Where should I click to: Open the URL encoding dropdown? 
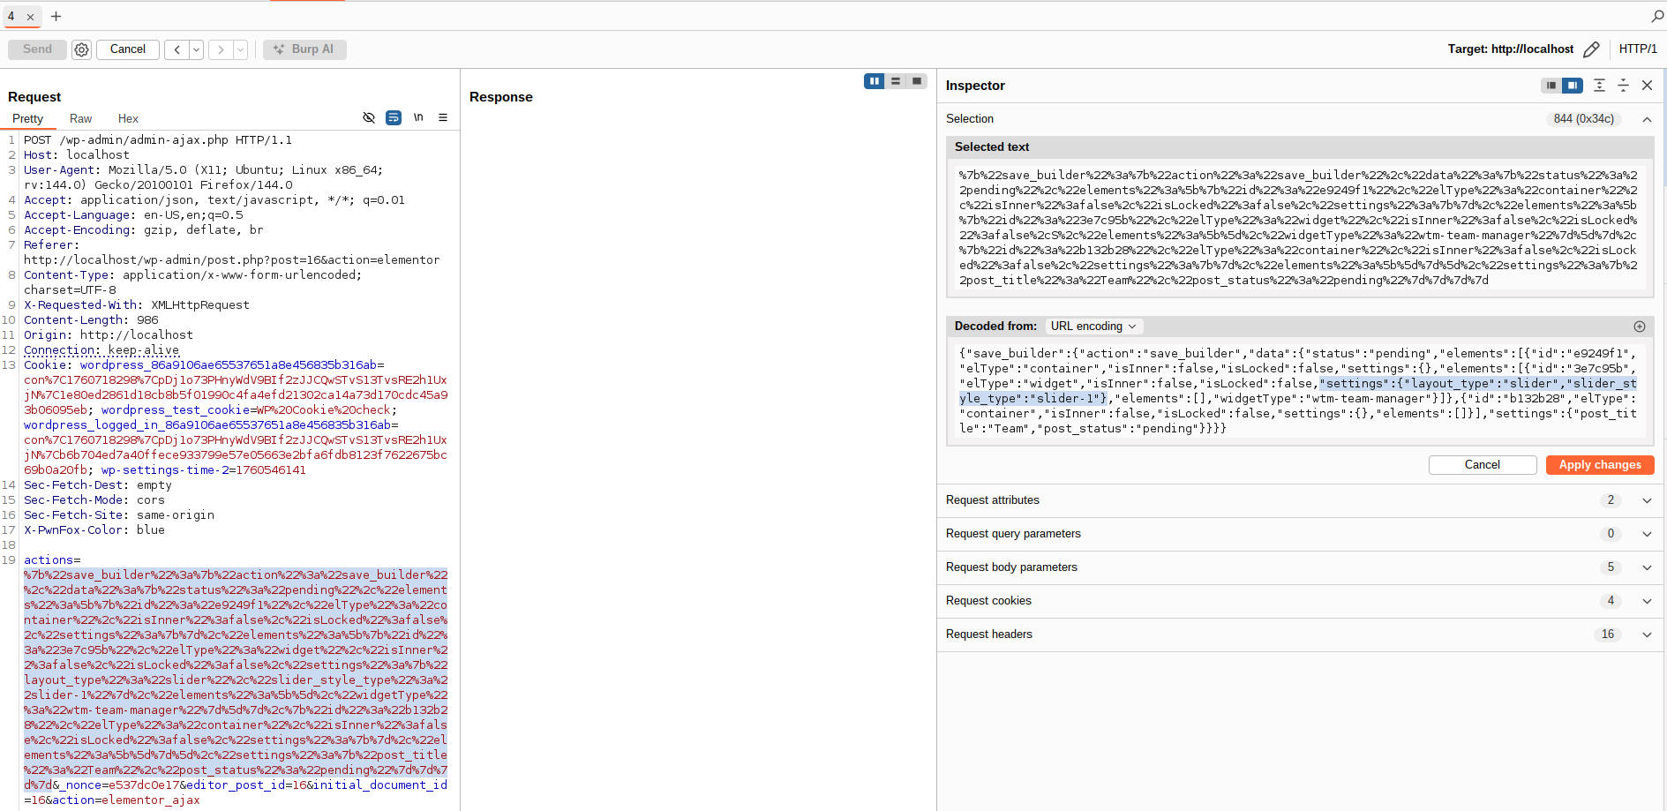pyautogui.click(x=1093, y=327)
